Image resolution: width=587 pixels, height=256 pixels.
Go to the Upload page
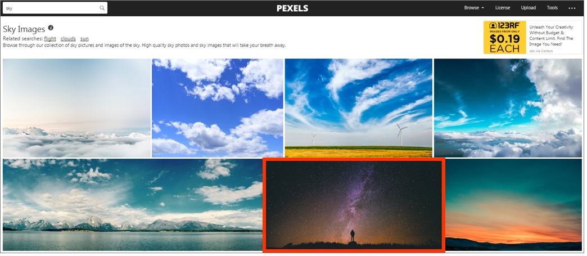pyautogui.click(x=528, y=8)
